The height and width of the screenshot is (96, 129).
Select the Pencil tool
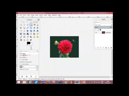point(38,34)
